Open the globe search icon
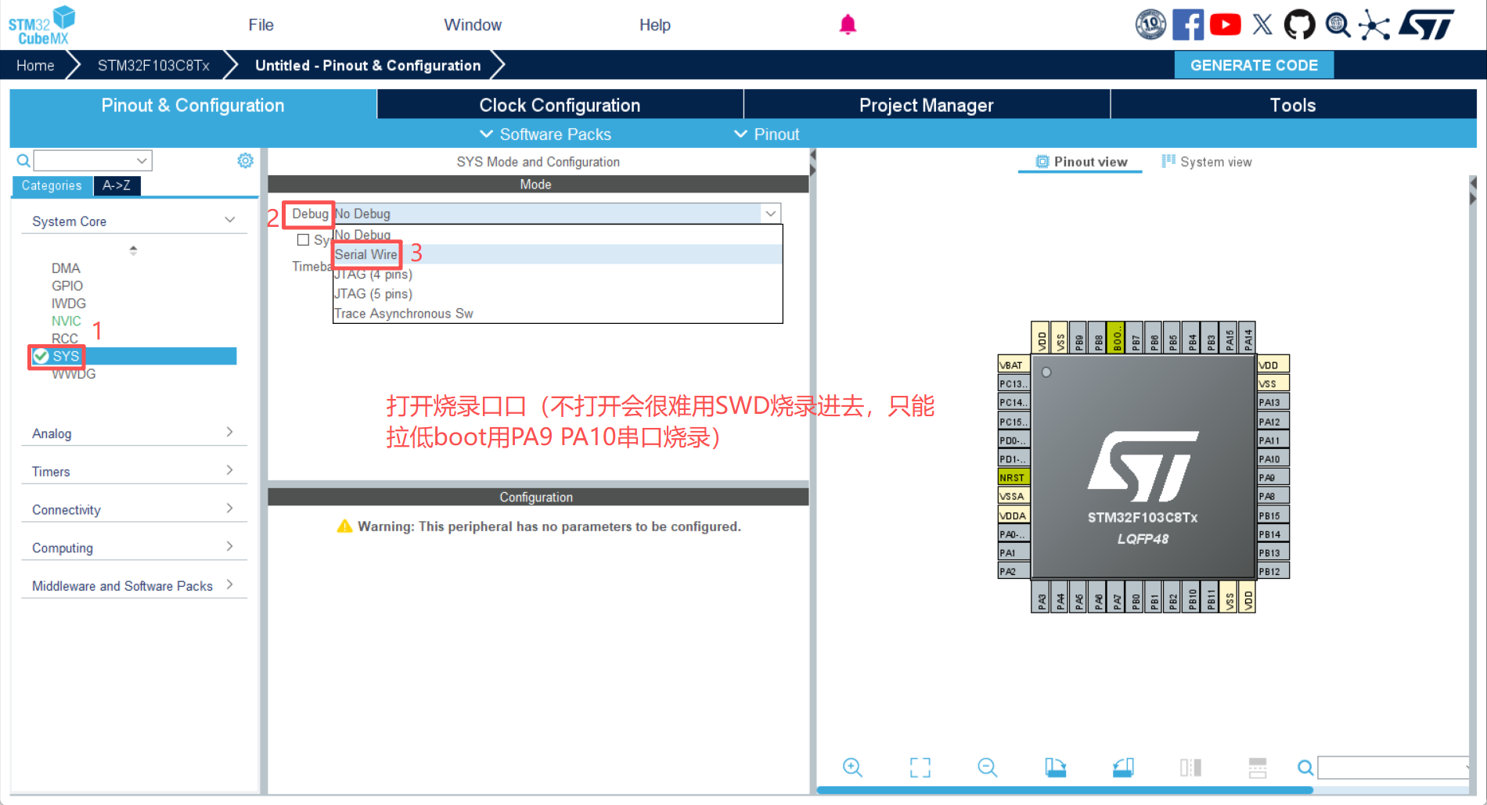 click(1338, 25)
